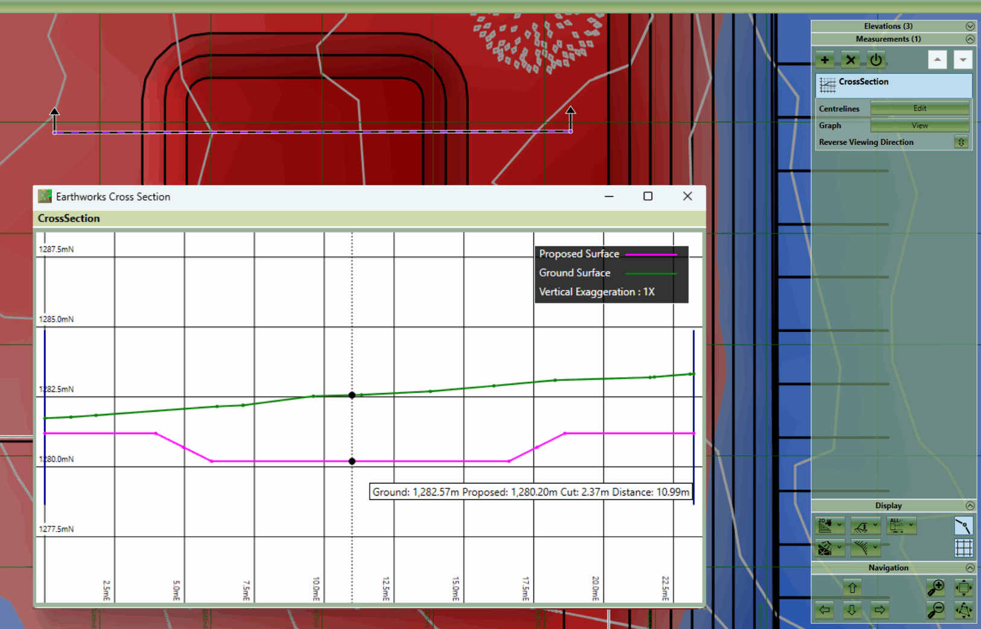Click the Navigation panel header
The width and height of the screenshot is (981, 629).
tap(888, 567)
